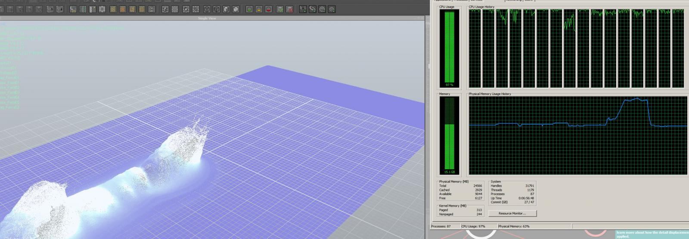Click the bounding-box frame selection icon
This screenshot has width=689, height=239.
point(186,9)
